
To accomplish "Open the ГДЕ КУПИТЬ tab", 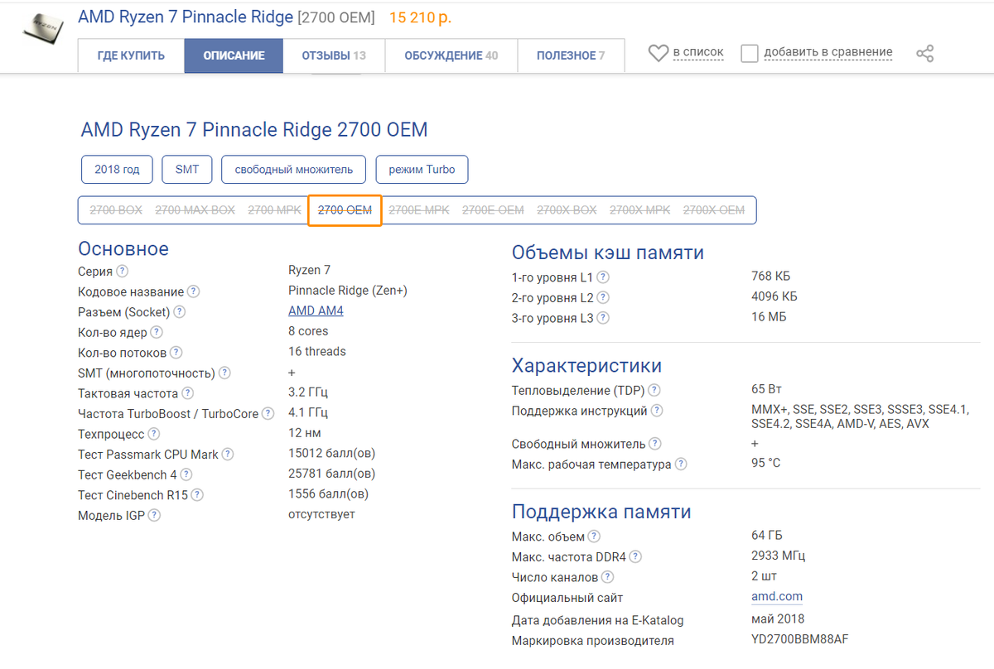I will (131, 55).
